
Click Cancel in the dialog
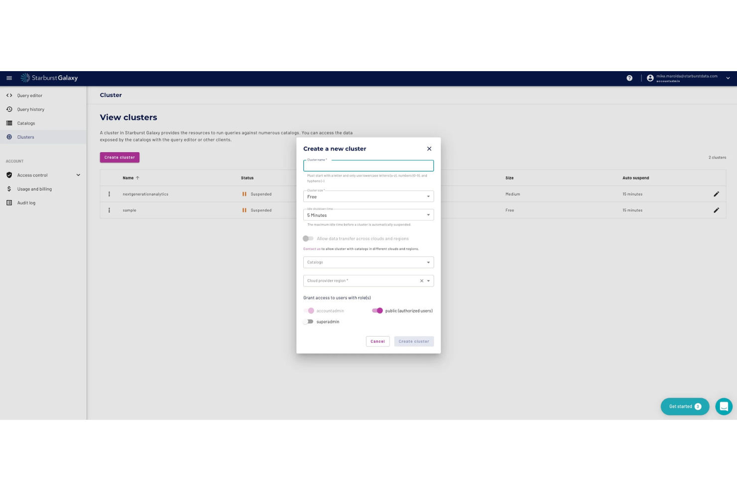tap(377, 342)
